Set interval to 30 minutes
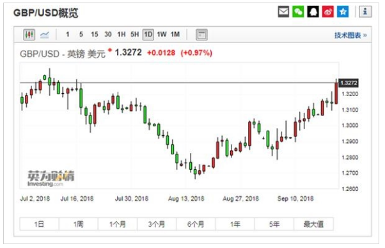The image size is (385, 248). (108, 35)
